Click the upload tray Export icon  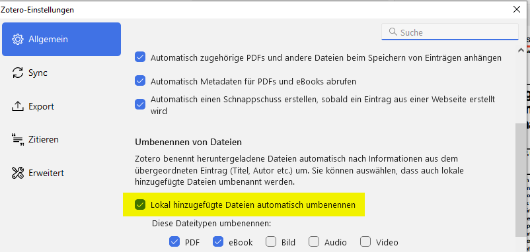pyautogui.click(x=18, y=107)
